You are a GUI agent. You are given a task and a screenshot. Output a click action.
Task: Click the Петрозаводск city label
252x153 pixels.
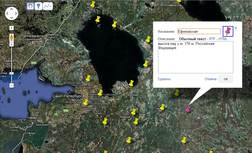pyautogui.click(x=169, y=5)
